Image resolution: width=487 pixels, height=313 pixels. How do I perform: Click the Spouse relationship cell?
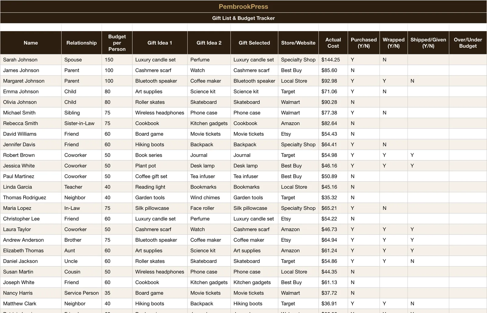82,60
